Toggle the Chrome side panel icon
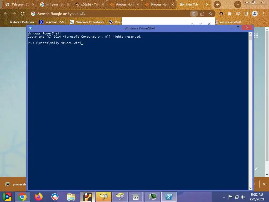 click(x=246, y=14)
